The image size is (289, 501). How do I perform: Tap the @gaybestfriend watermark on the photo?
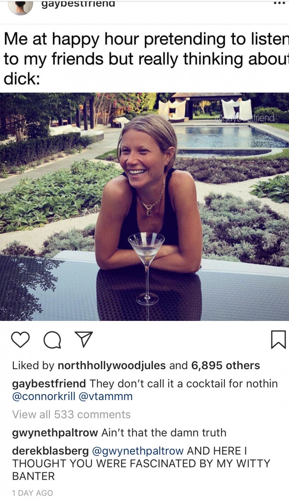(244, 118)
